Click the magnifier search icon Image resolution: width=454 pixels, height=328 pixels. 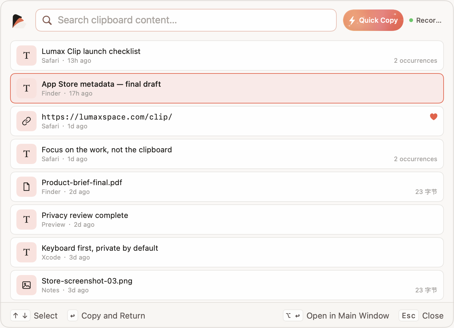click(x=47, y=20)
